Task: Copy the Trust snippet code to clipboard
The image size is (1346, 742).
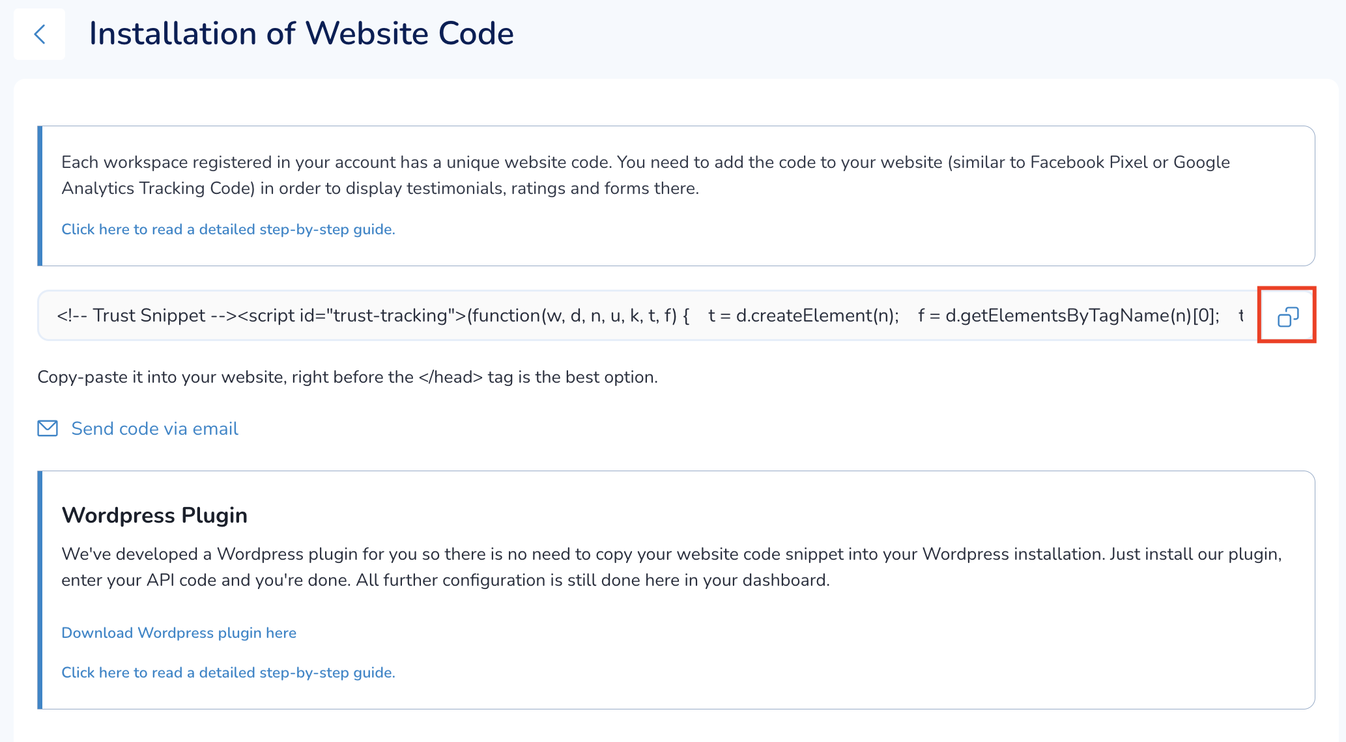Action: point(1287,316)
